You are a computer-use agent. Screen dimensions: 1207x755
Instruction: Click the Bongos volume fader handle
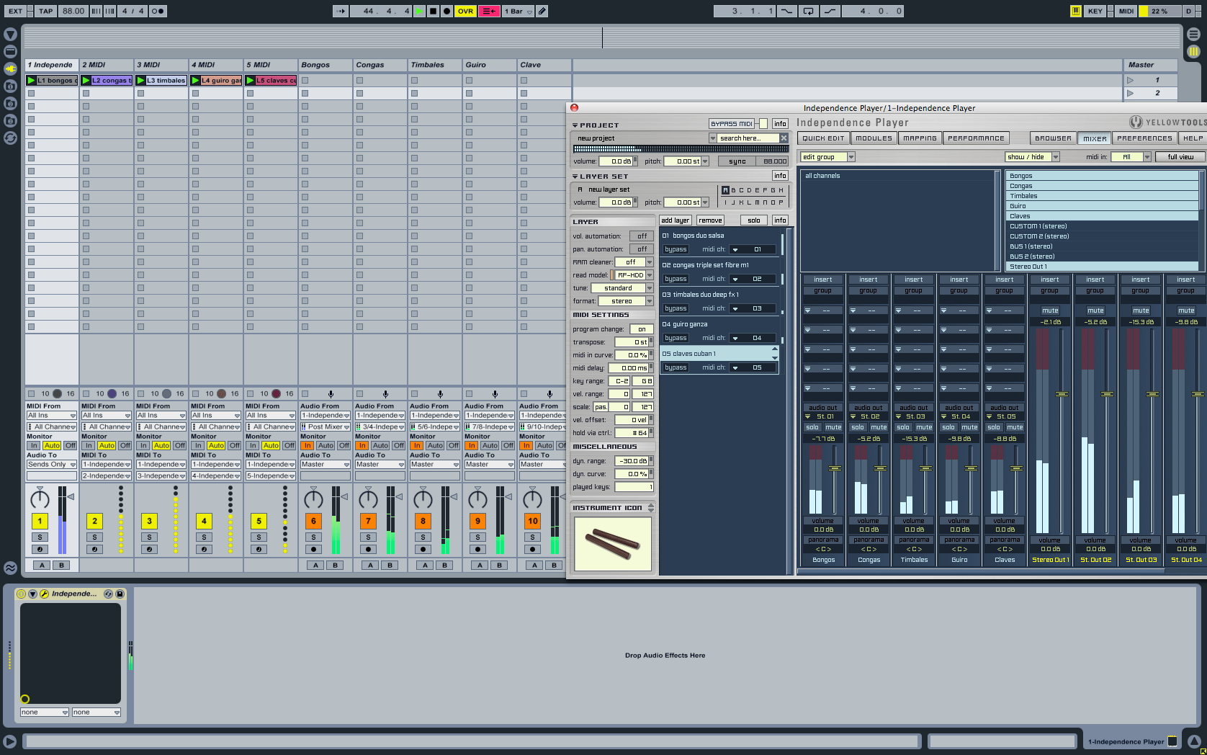click(x=835, y=468)
